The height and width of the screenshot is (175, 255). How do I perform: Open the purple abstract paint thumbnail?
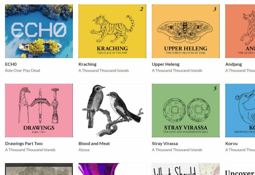point(112,169)
